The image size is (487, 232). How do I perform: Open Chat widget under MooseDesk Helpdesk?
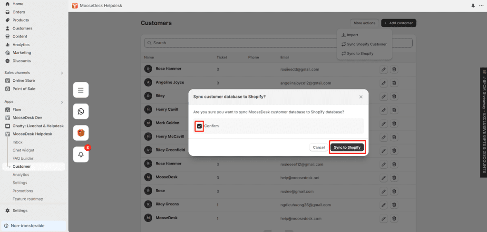(23, 150)
